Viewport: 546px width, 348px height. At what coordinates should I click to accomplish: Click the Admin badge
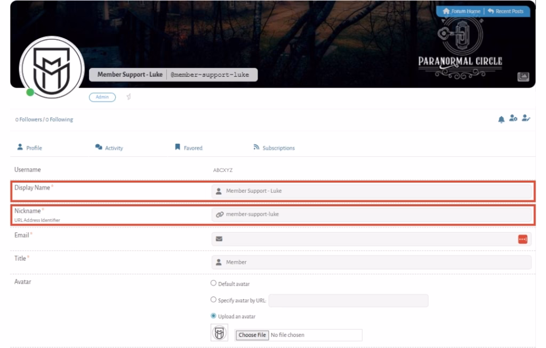tap(102, 97)
